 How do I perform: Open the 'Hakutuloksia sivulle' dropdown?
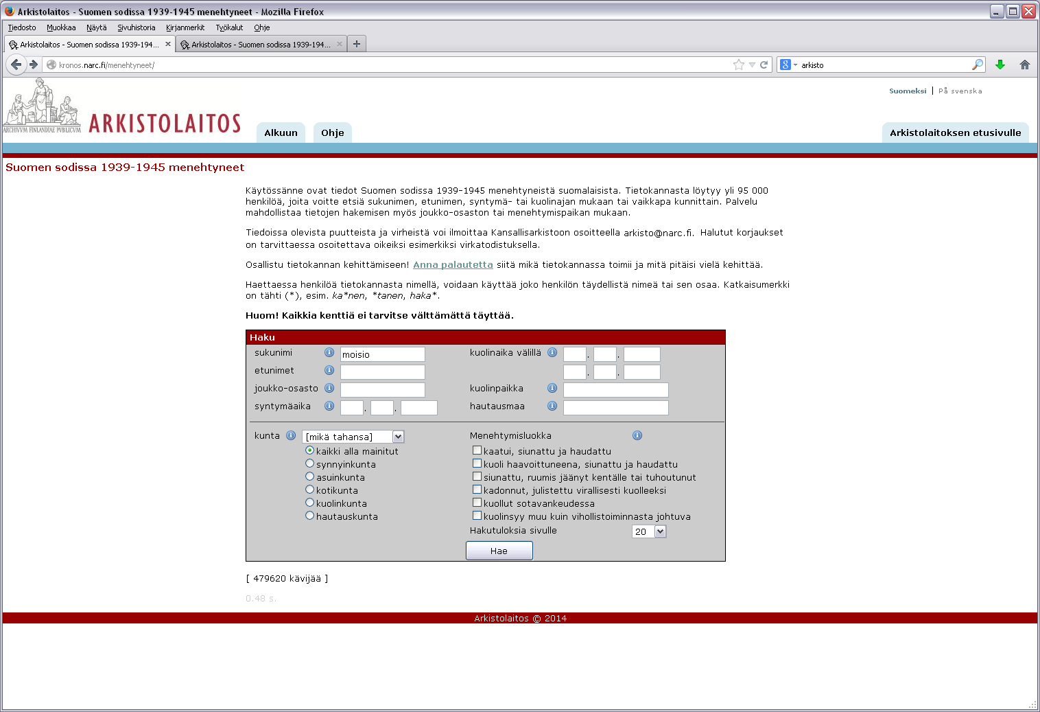click(x=649, y=531)
